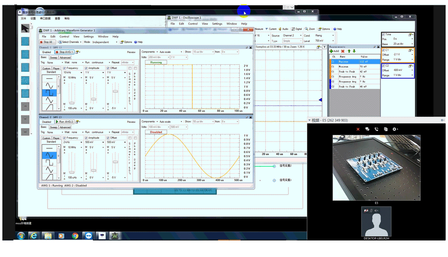
Task: Toggle Channel 2 Offset checkbox
Action: [x=108, y=138]
